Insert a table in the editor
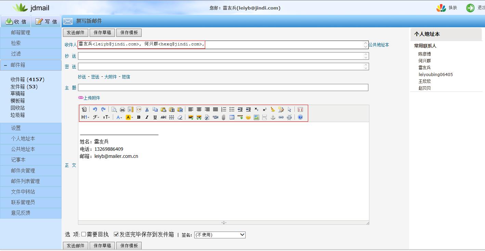Screen dimensions: 485x251 pos(232,117)
